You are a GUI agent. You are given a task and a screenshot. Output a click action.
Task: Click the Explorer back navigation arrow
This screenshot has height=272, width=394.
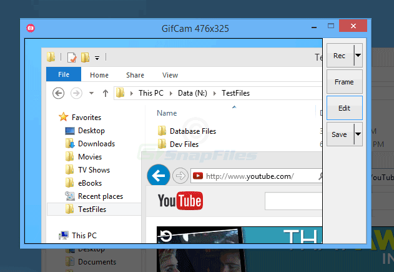59,93
